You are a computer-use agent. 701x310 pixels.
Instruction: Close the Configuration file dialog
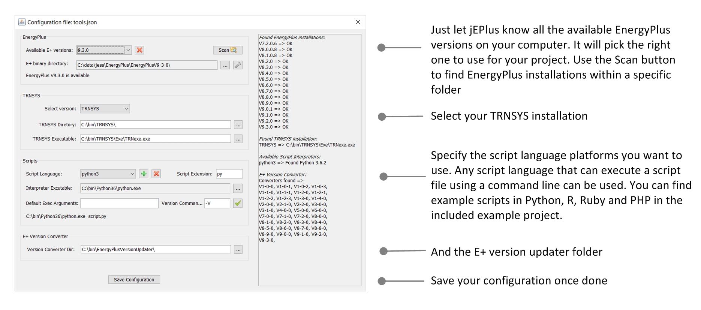tap(358, 22)
